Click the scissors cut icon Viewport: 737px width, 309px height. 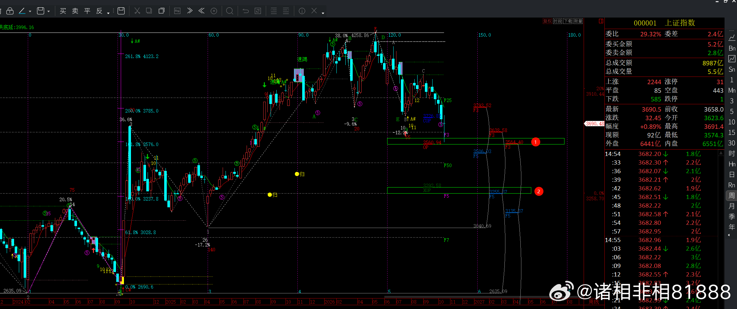(x=137, y=11)
